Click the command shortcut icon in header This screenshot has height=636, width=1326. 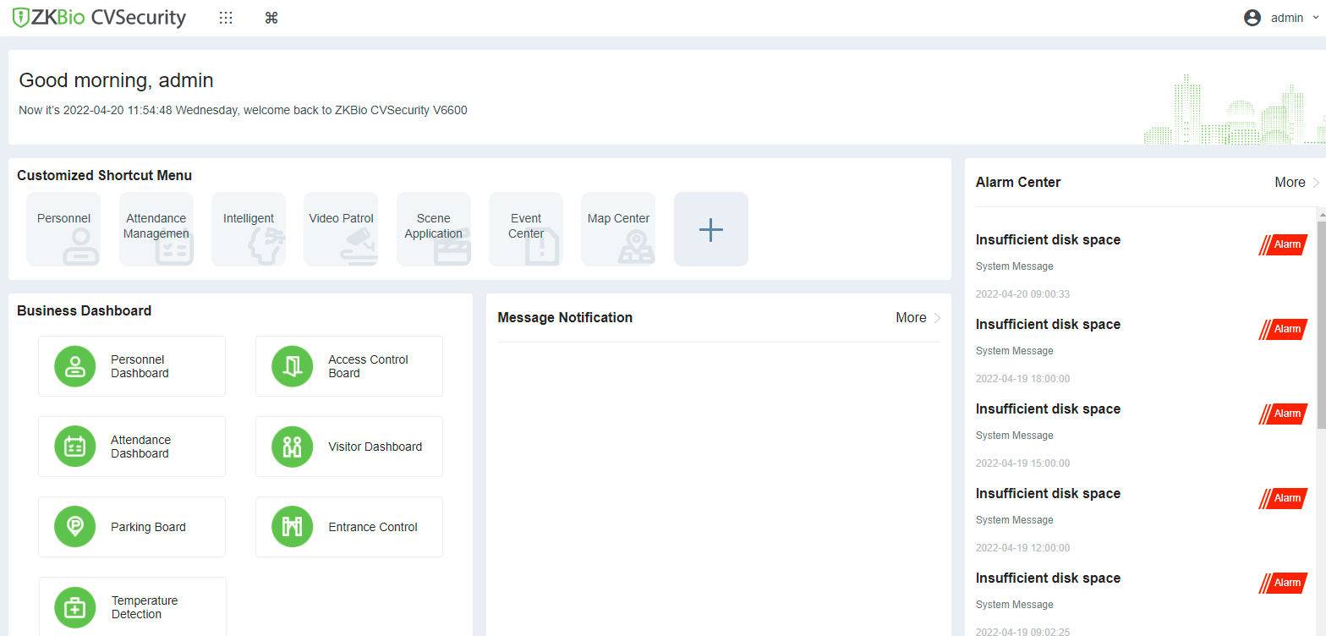[271, 18]
